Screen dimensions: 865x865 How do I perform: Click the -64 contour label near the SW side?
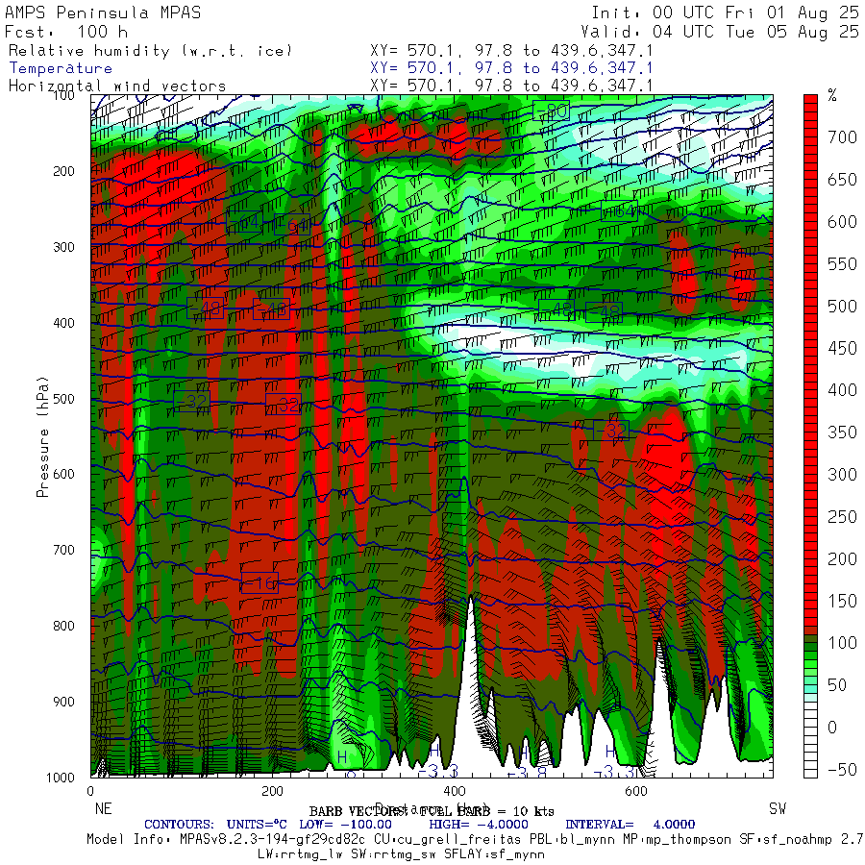coord(619,211)
